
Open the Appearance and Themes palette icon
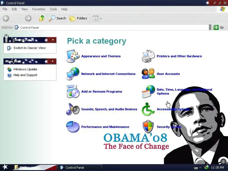73,56
